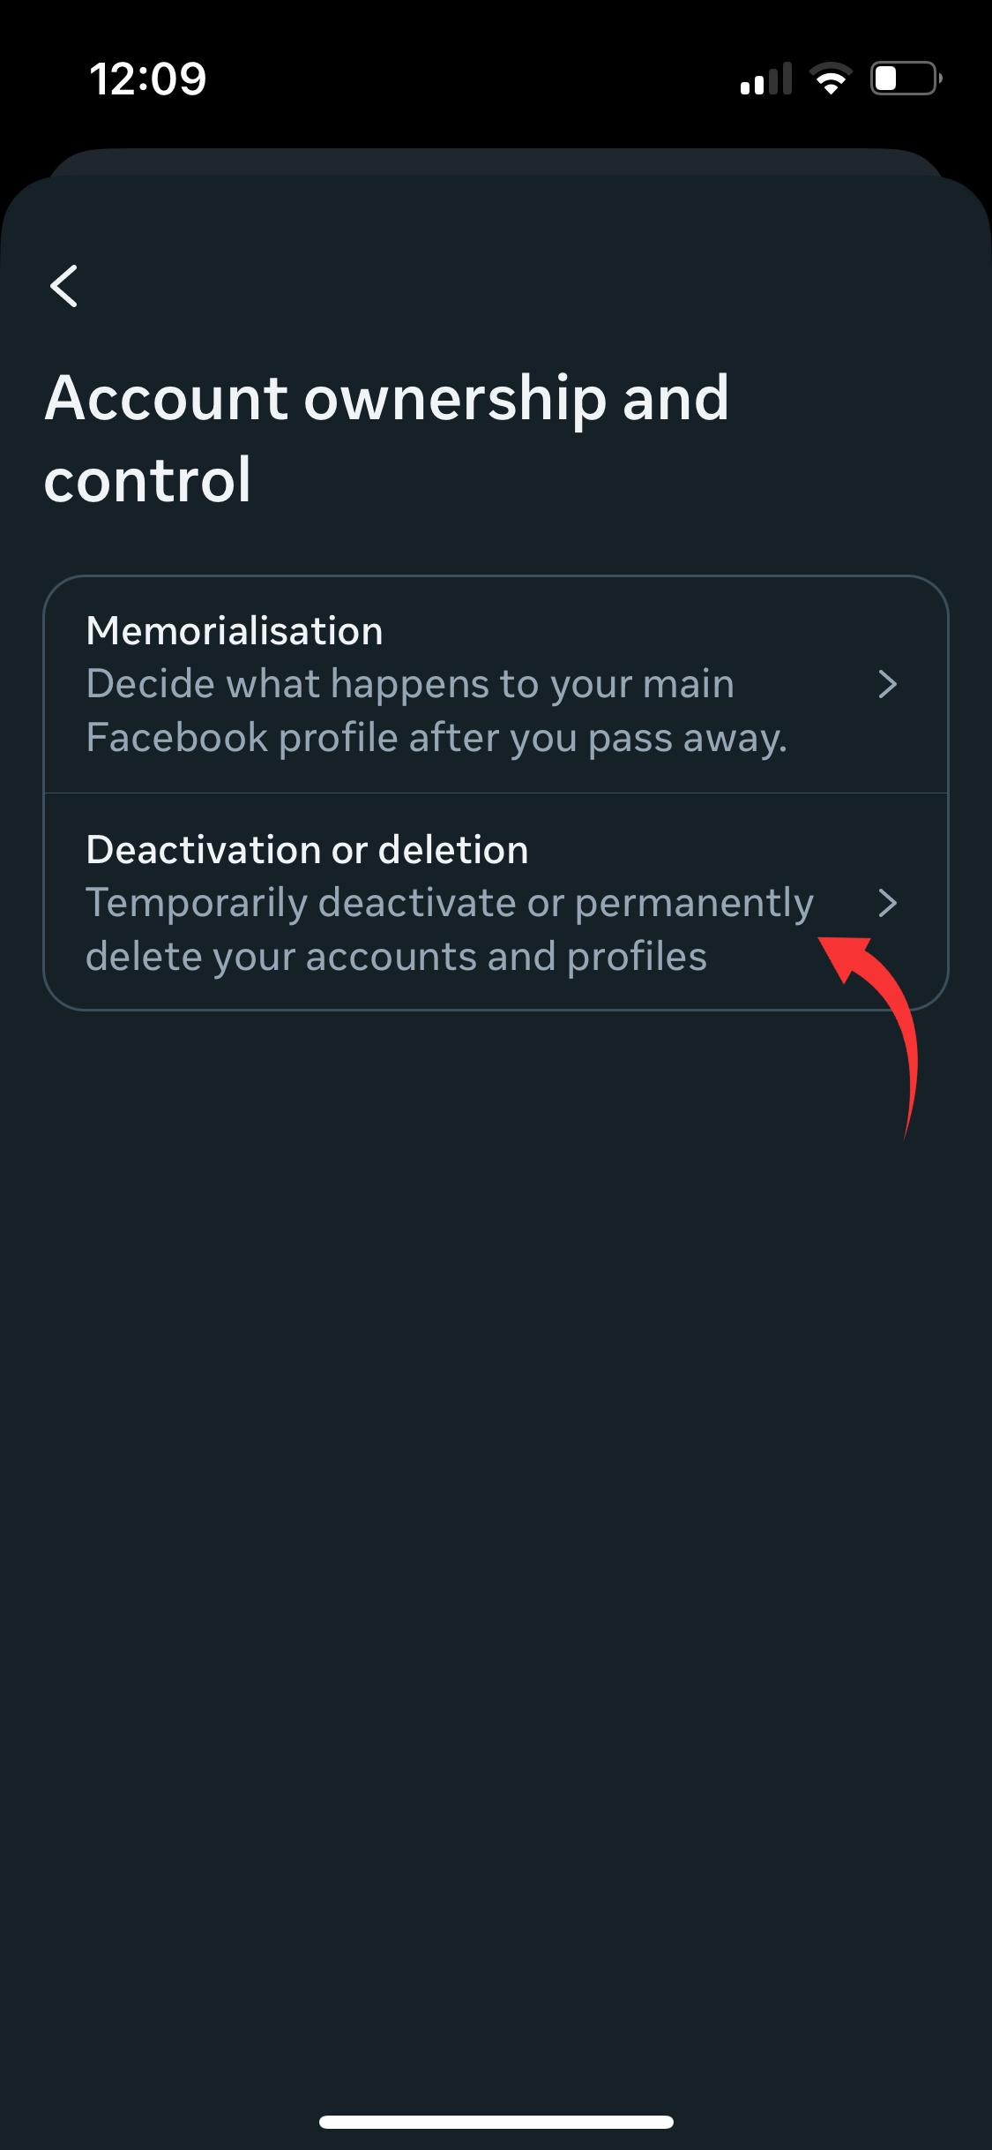Tap the battery indicator icon
992x2150 pixels.
pyautogui.click(x=906, y=79)
